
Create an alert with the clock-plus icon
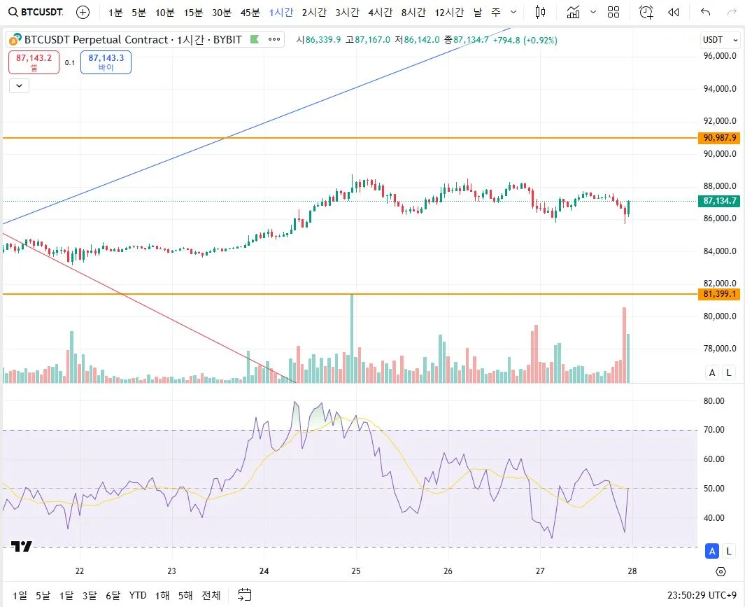(646, 13)
